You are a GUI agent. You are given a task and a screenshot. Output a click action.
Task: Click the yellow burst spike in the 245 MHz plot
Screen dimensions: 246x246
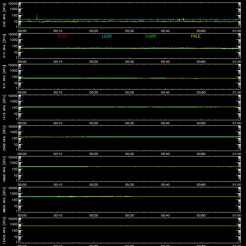point(37,18)
